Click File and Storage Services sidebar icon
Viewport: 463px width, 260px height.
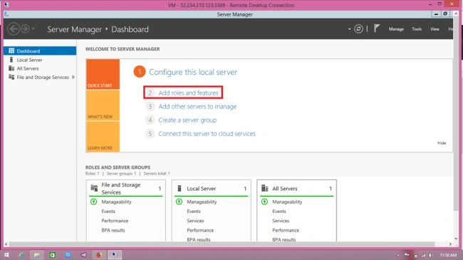(x=11, y=77)
